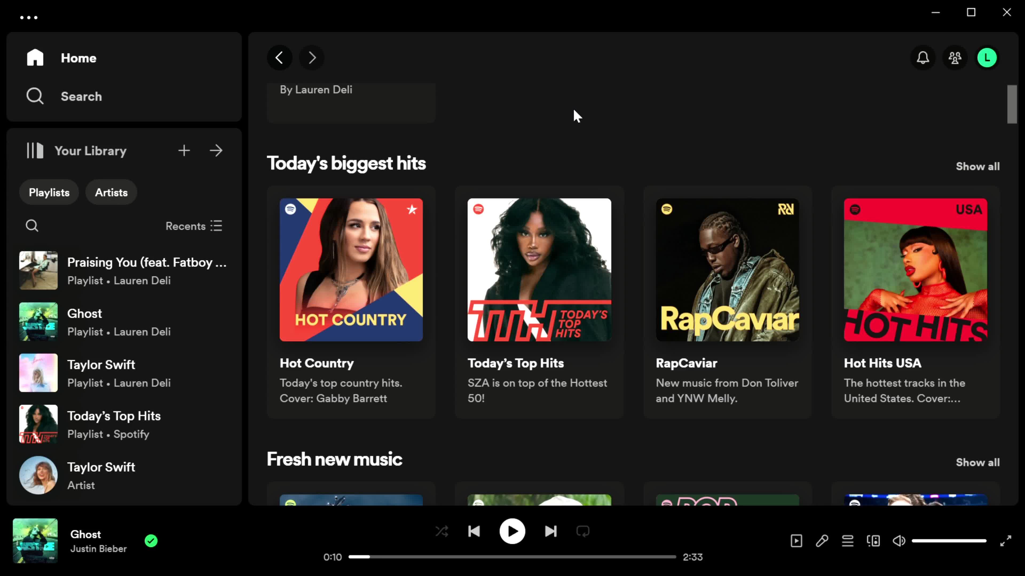Toggle repeat mode icon
Viewport: 1025px width, 576px height.
tap(583, 531)
